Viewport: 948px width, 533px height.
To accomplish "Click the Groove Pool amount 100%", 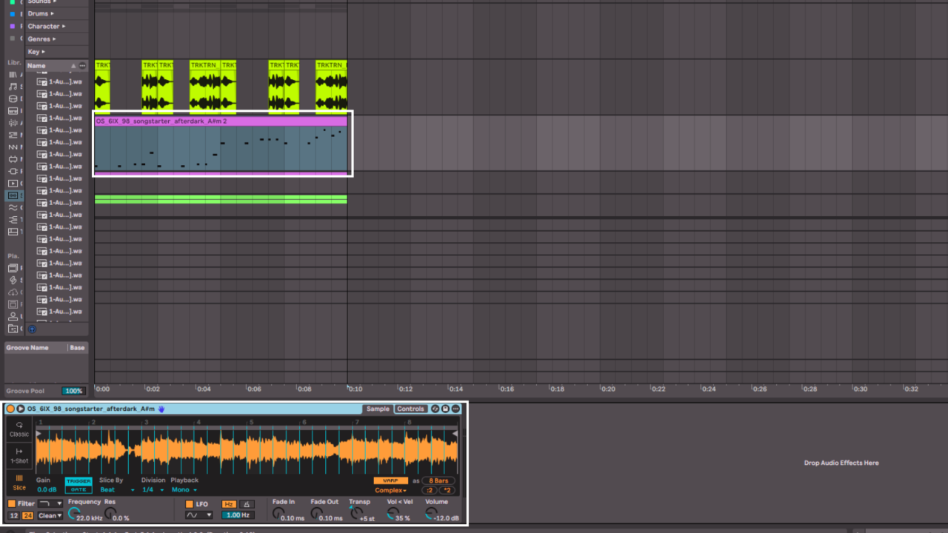I will pos(73,391).
